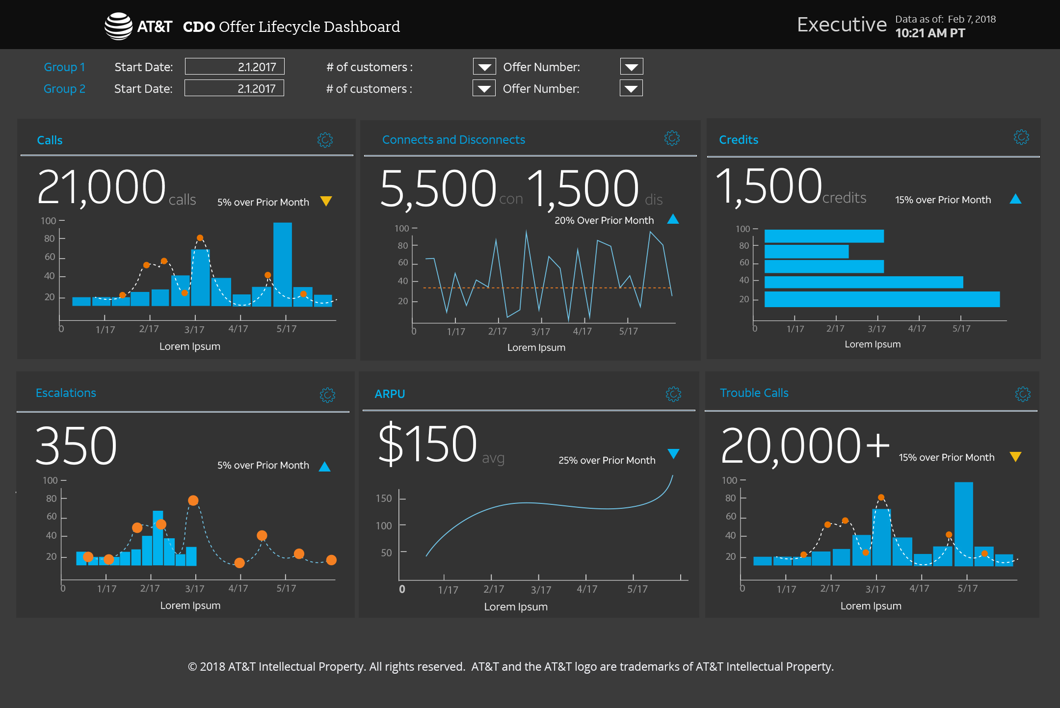The width and height of the screenshot is (1060, 708).
Task: Open Escalations panel gear settings
Action: pos(327,395)
